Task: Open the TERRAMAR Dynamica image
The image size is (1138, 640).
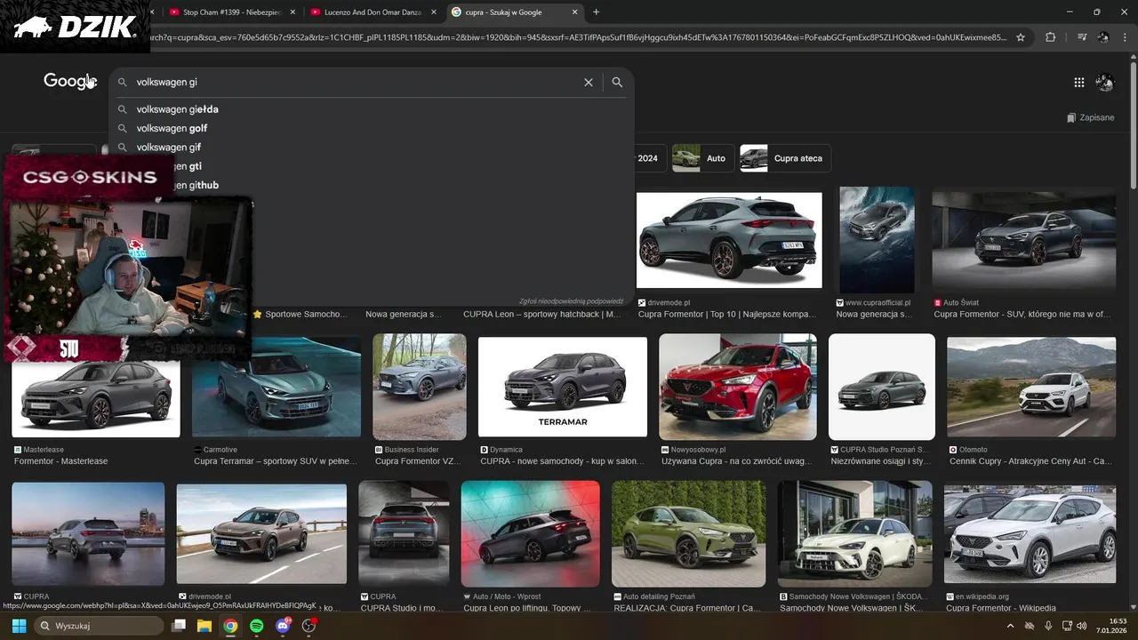Action: coord(563,387)
